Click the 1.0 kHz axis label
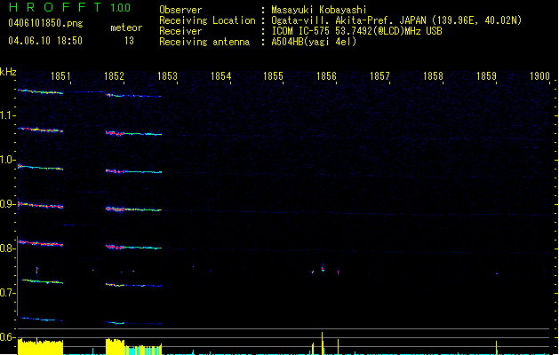 [7, 160]
